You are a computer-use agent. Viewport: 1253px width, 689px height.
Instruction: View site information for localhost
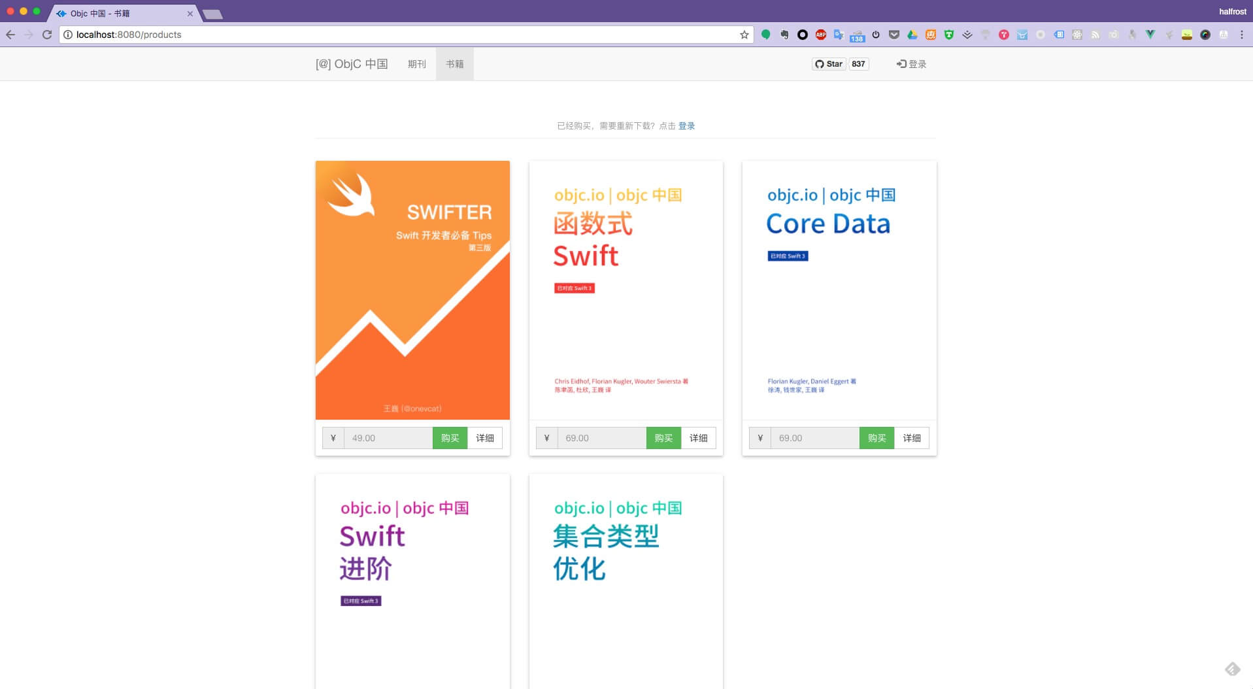(x=67, y=35)
